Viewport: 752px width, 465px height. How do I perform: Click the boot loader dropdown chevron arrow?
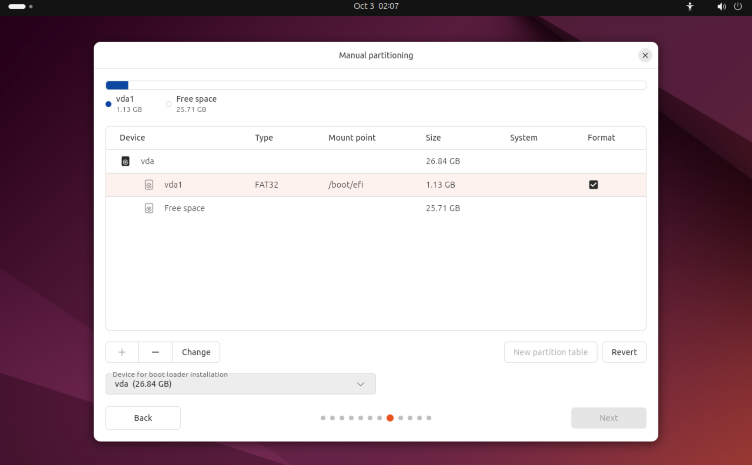tap(361, 384)
